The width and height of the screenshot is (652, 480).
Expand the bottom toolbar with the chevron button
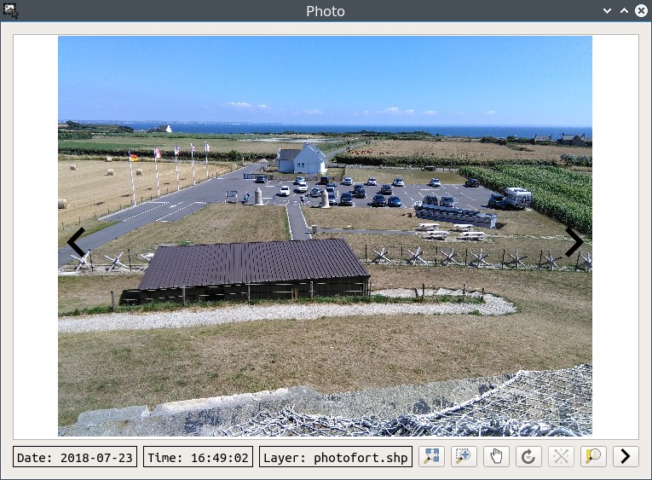coord(625,456)
